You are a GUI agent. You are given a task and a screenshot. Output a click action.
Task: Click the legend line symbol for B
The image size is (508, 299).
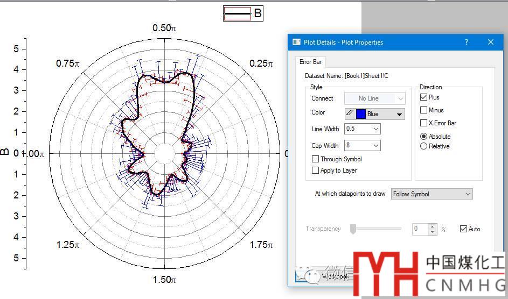(238, 13)
